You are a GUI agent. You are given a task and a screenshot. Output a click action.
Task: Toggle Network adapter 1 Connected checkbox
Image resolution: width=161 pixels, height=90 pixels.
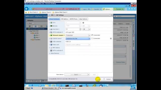pyautogui.click(x=92, y=35)
